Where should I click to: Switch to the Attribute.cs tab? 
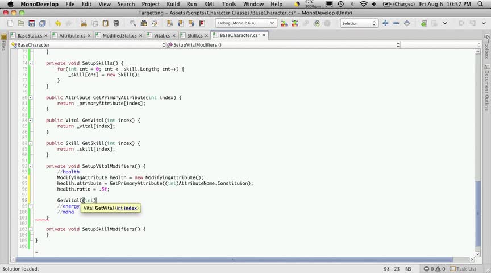pos(72,35)
